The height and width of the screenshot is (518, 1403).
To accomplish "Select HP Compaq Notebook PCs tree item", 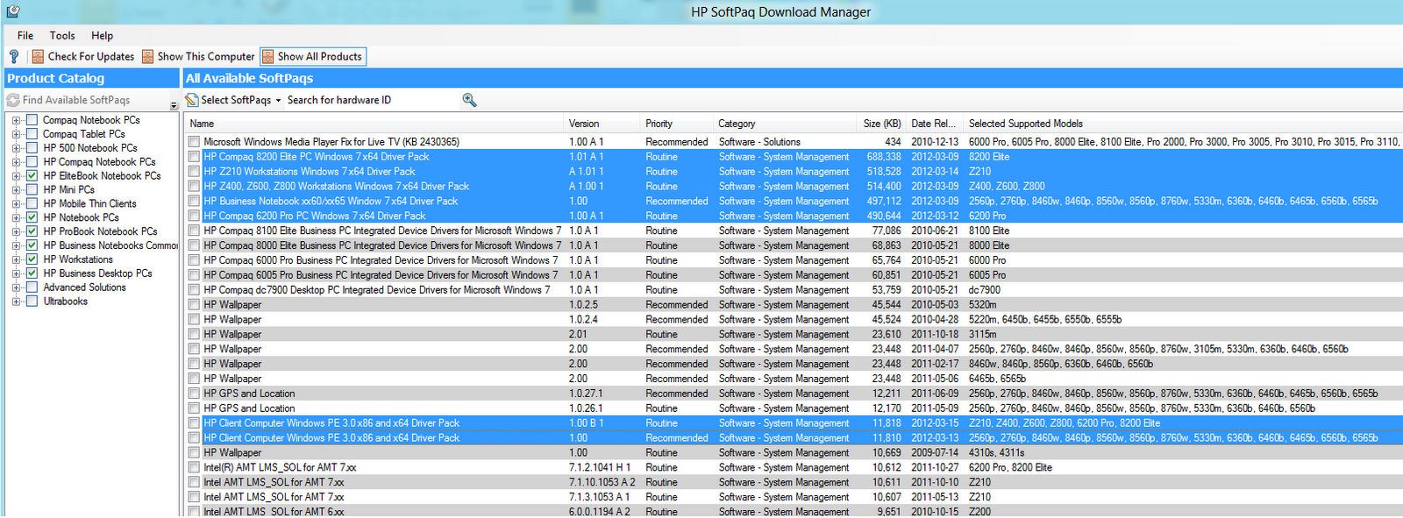I will 99,162.
